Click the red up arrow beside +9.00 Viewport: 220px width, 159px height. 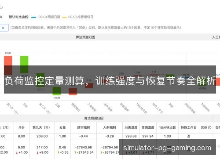[37, 153]
